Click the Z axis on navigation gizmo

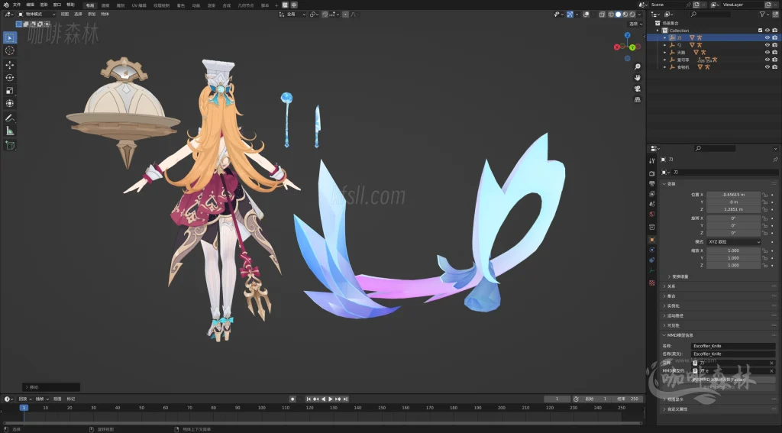pos(628,36)
